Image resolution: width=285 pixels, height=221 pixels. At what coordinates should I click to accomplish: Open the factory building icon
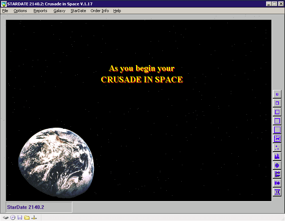277,157
